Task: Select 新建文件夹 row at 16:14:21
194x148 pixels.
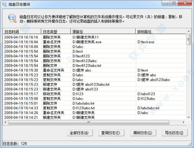Action: tap(94, 117)
